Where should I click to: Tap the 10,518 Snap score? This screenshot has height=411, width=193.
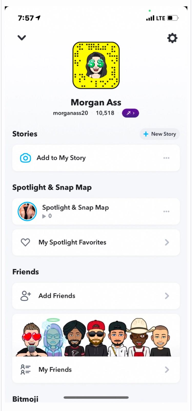tap(105, 113)
